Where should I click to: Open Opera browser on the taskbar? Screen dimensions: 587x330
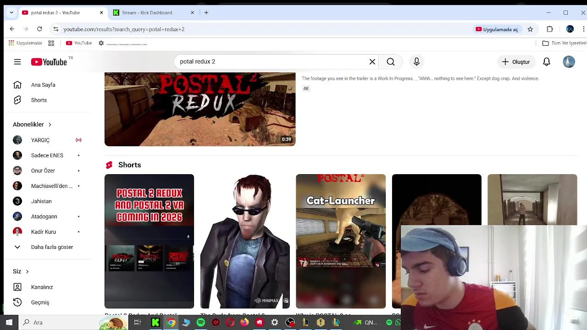coord(230,323)
